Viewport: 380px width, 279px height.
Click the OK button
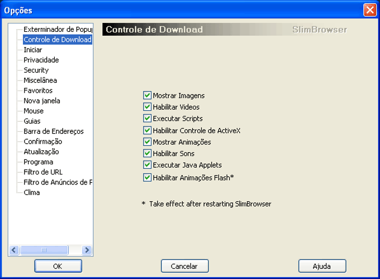(58, 266)
